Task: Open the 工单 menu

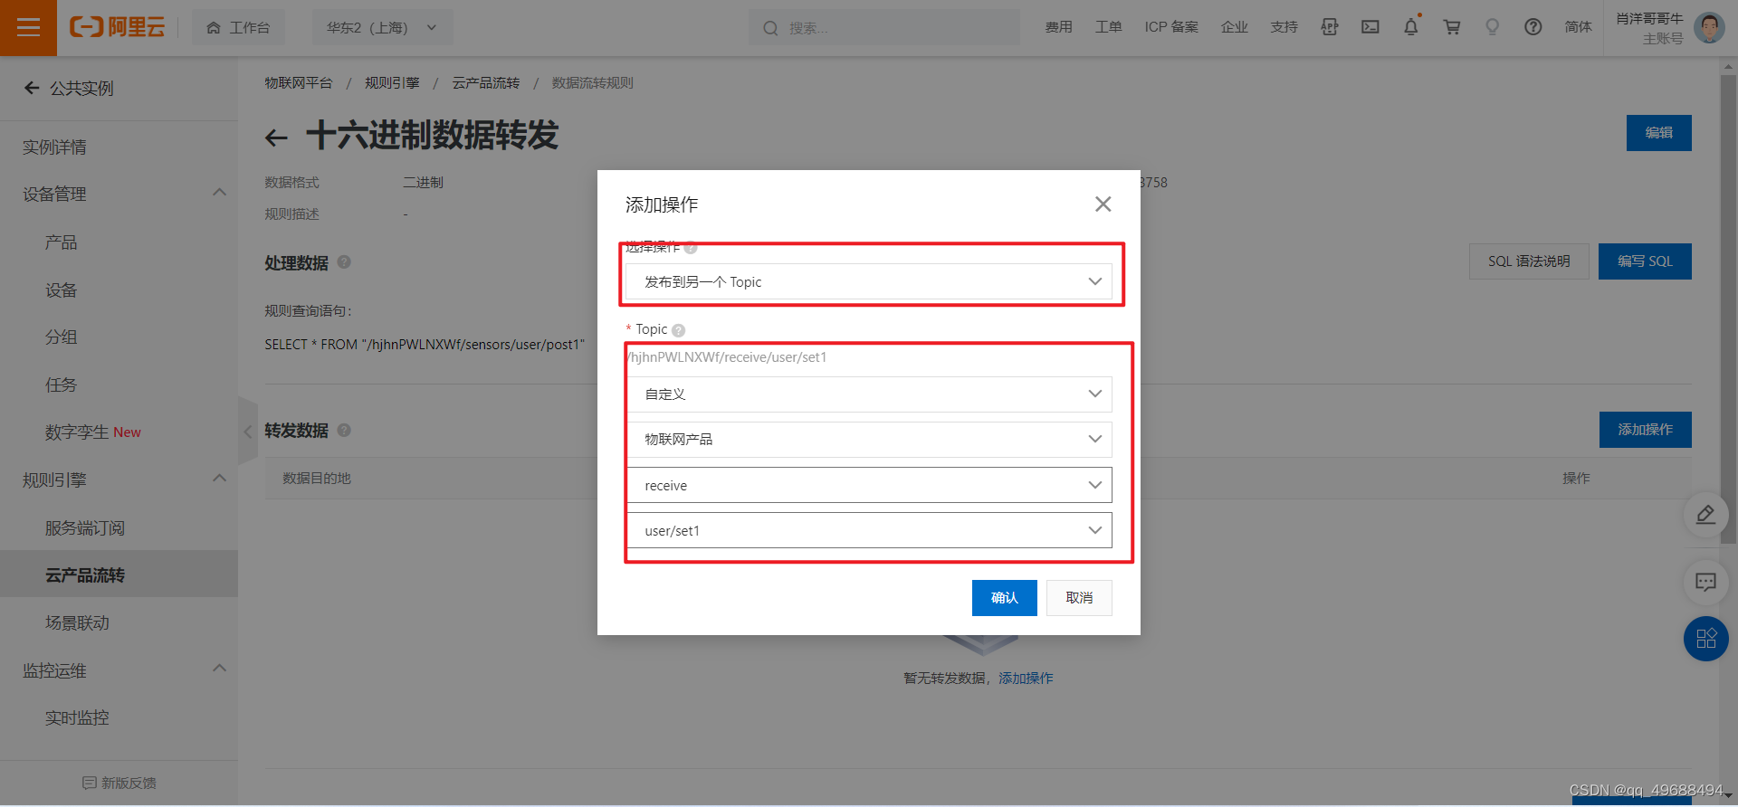Action: point(1108,27)
